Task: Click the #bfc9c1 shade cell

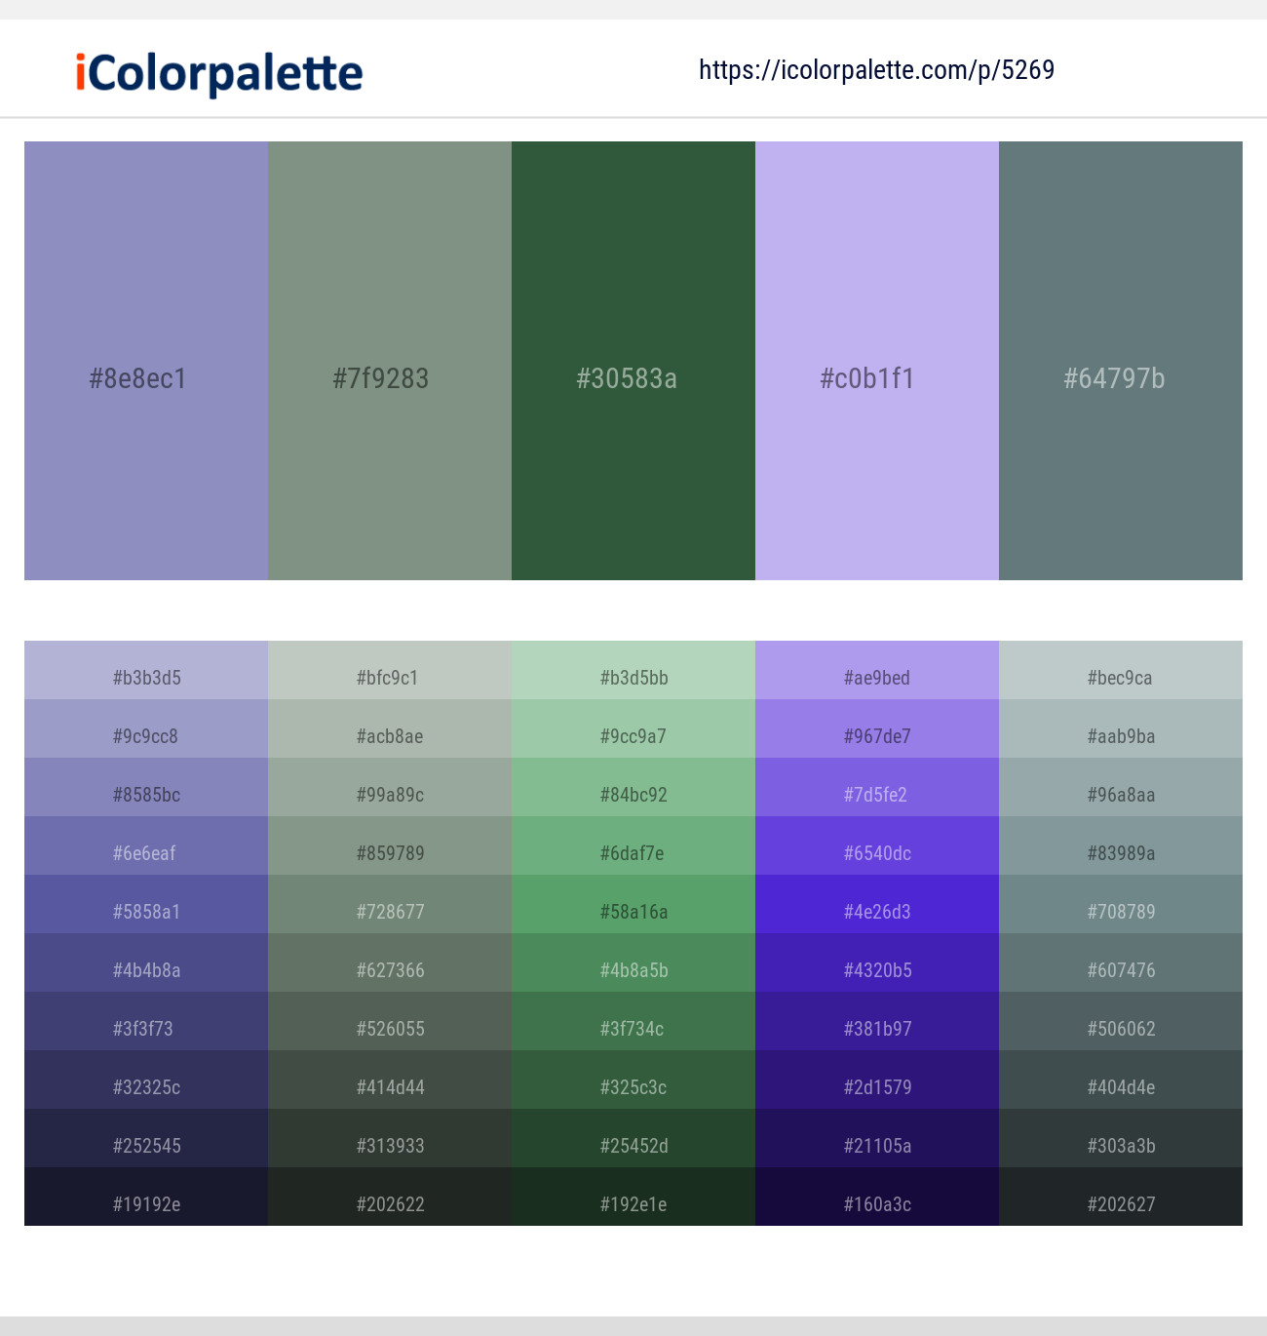Action: tap(389, 678)
